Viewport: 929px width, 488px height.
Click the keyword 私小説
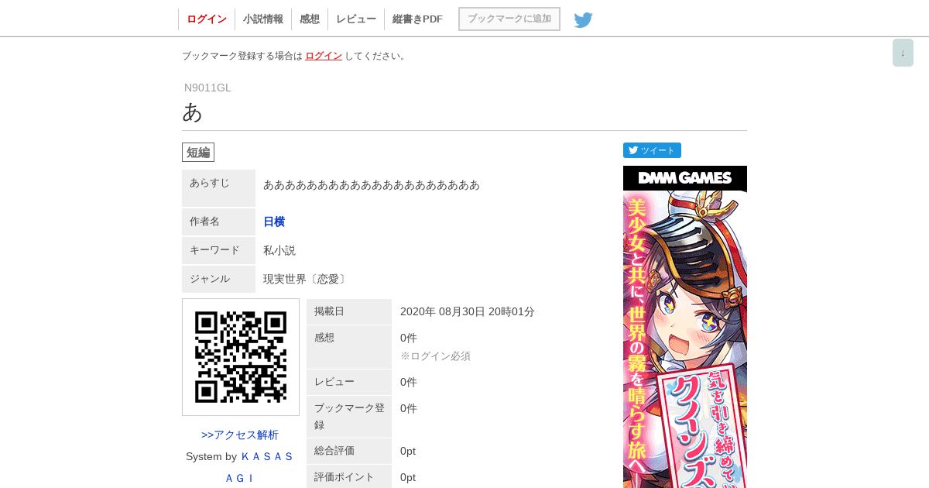[279, 250]
